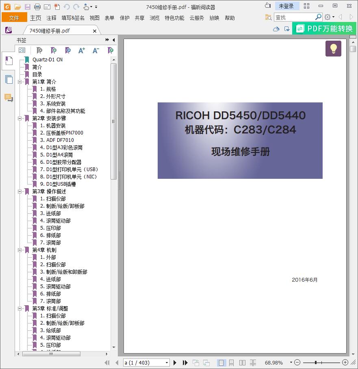Click the print icon
The width and height of the screenshot is (358, 369).
[x=37, y=7]
